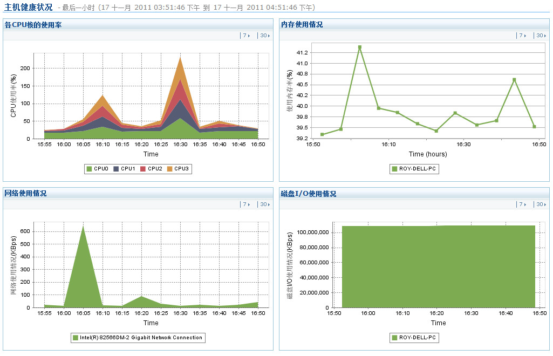Open 30-day view in network usage panel
Screen dimensions: 553x356
pos(264,204)
